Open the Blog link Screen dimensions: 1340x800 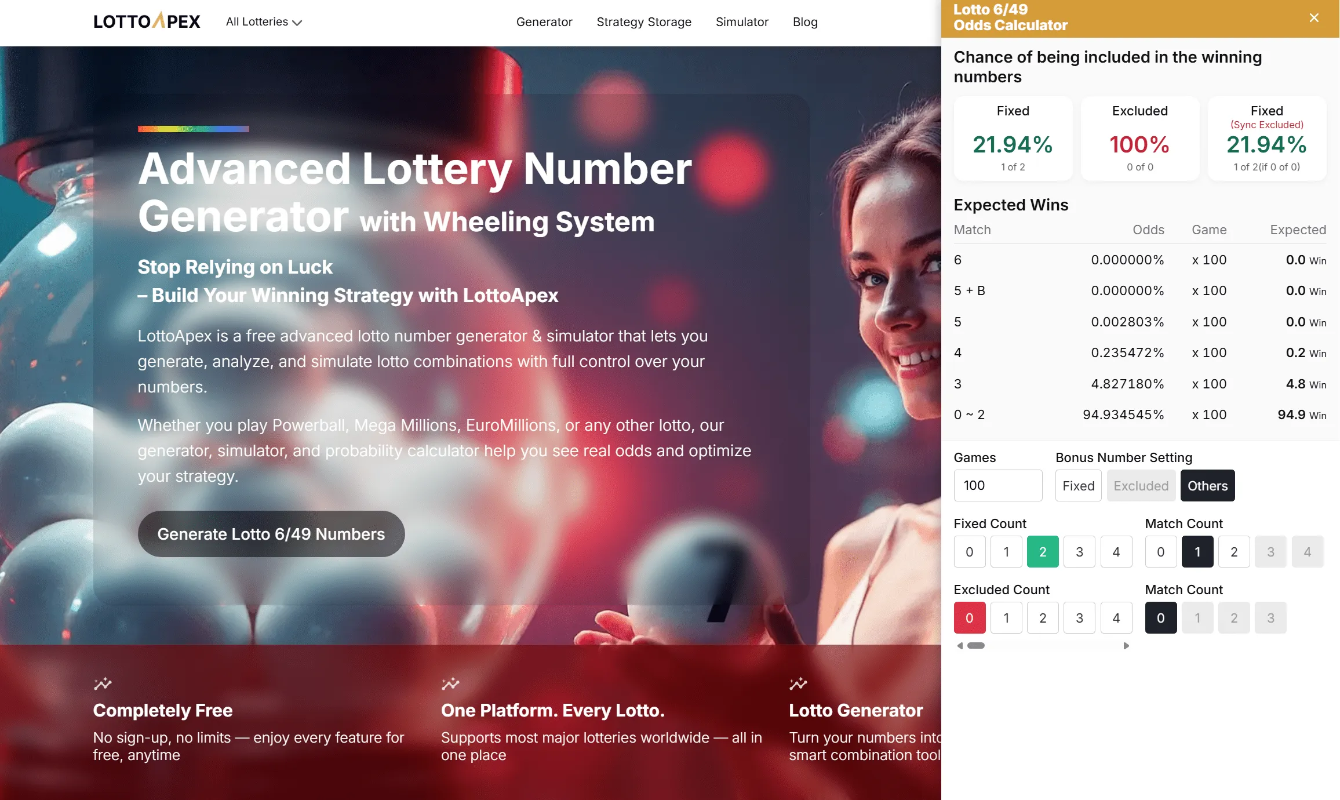tap(805, 22)
